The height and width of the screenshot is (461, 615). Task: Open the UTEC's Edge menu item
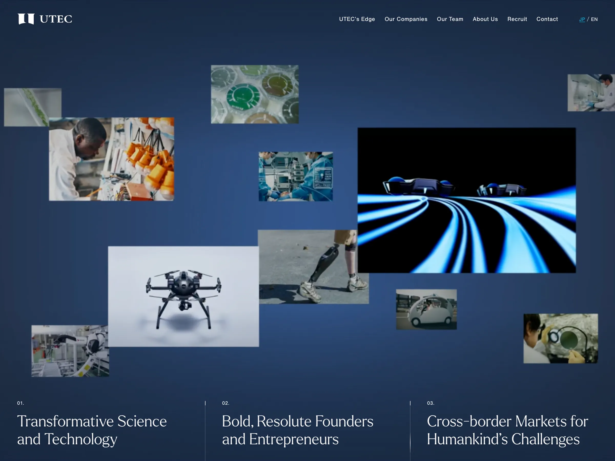(x=357, y=19)
